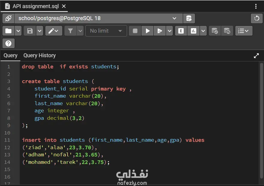The image size is (264, 186).
Task: Click empty editor line 15
Action: (139, 170)
